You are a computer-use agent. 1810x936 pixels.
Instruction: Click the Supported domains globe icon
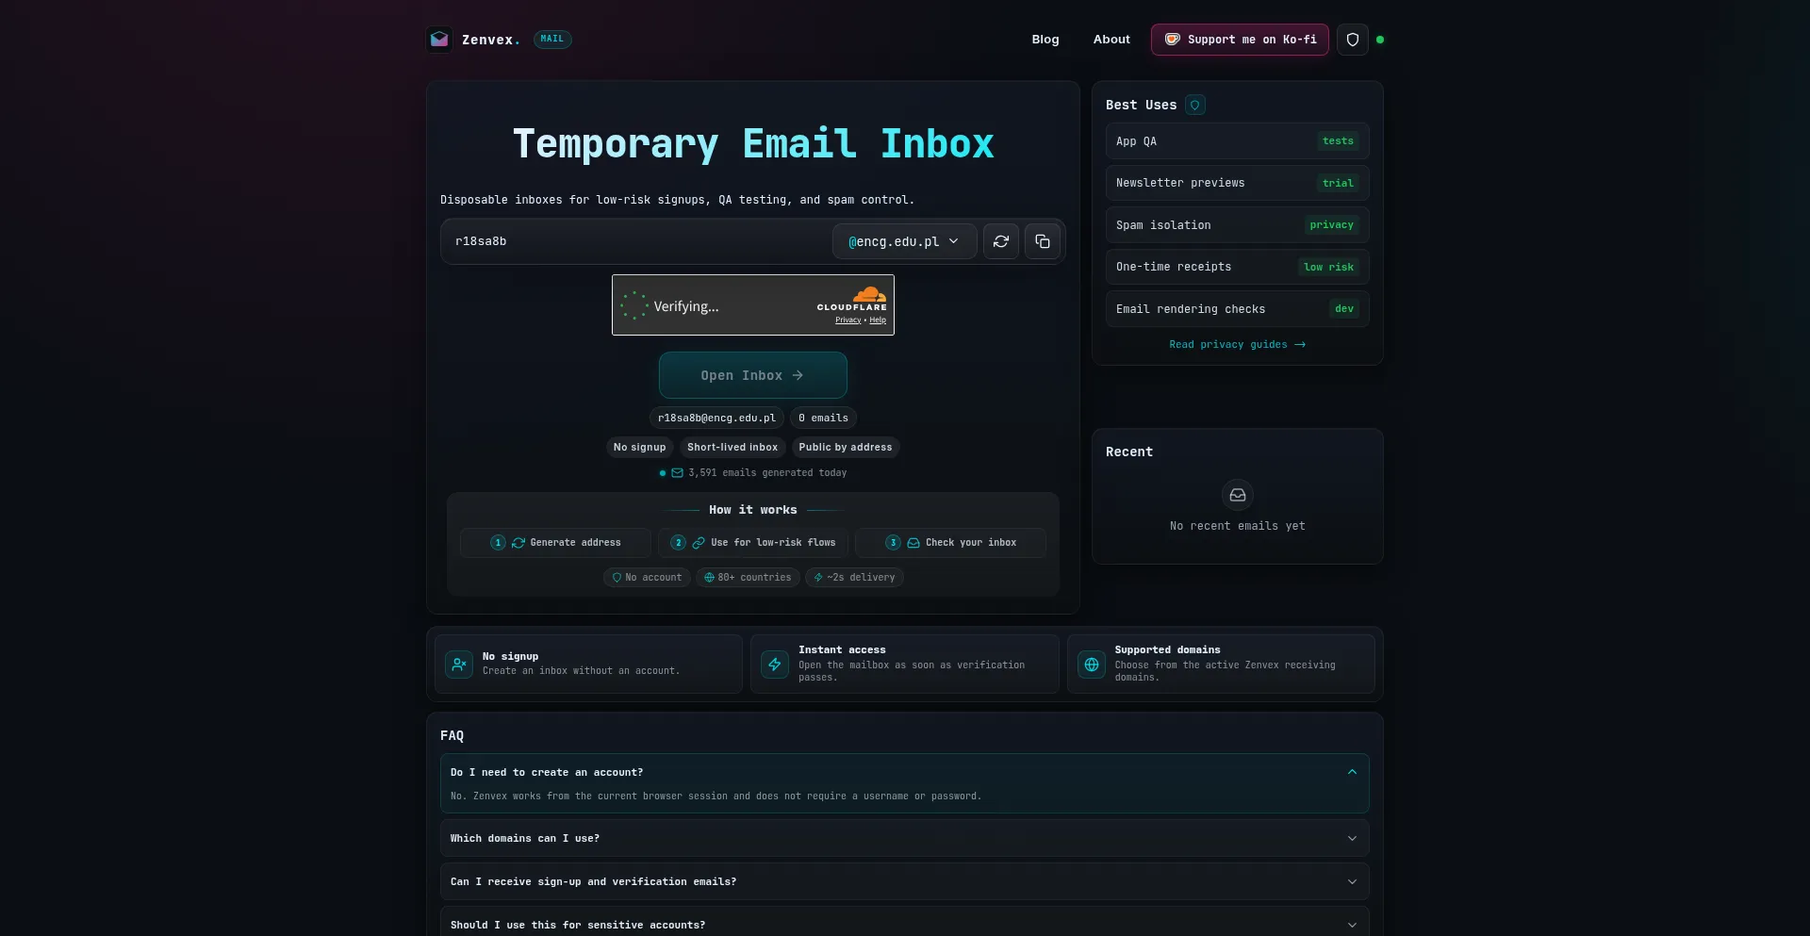[x=1092, y=665]
